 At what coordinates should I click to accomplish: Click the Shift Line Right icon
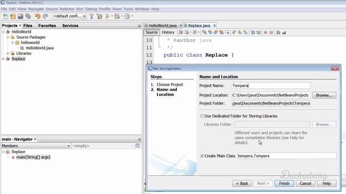[x=258, y=32]
